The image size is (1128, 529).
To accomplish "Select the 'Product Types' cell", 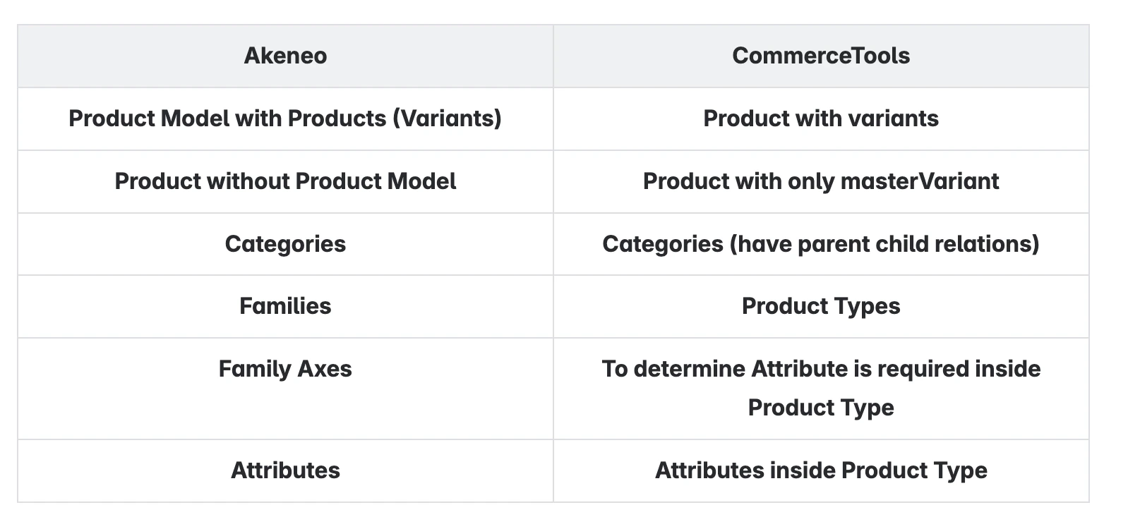I will point(821,306).
